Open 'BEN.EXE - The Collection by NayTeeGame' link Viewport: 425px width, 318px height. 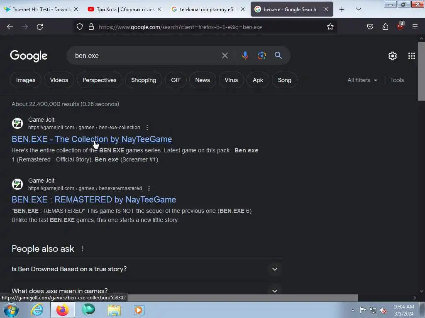tap(92, 139)
